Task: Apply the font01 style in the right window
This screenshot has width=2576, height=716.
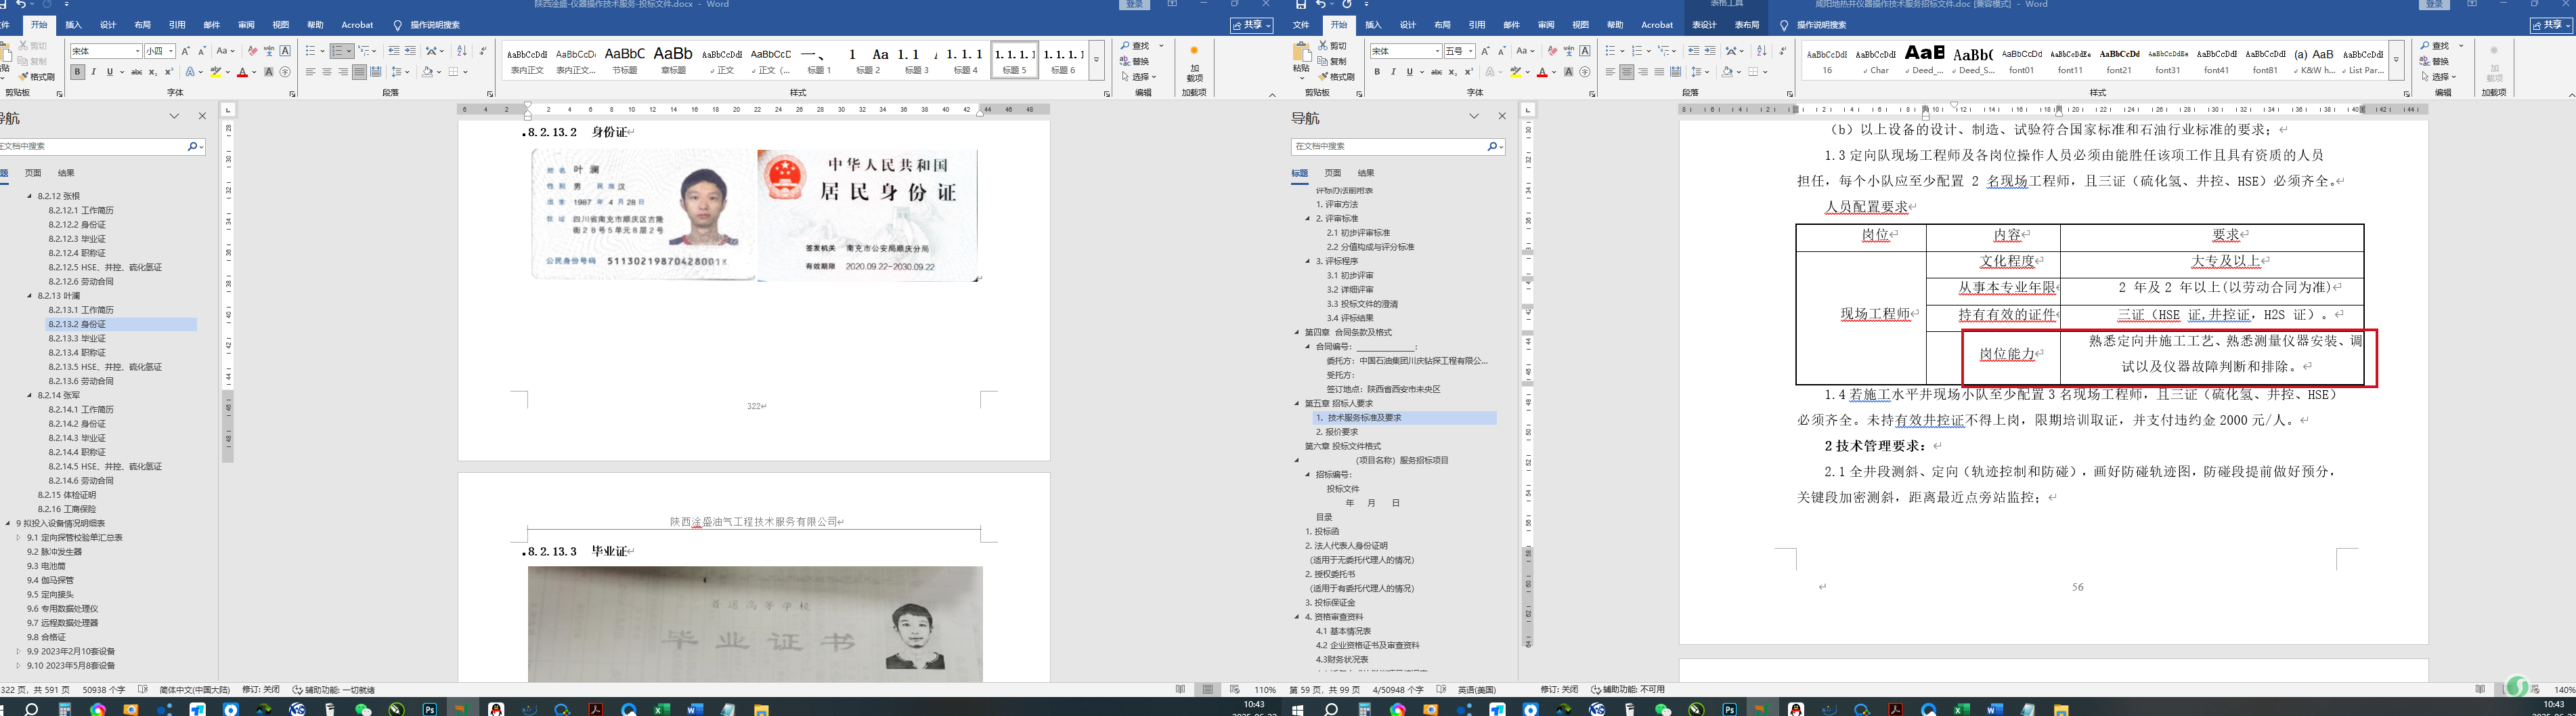Action: coord(2022,60)
